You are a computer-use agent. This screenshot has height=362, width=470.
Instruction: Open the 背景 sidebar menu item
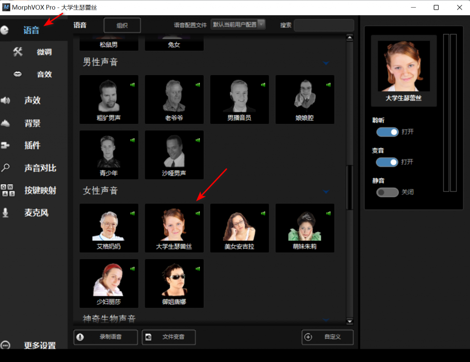[x=33, y=123]
